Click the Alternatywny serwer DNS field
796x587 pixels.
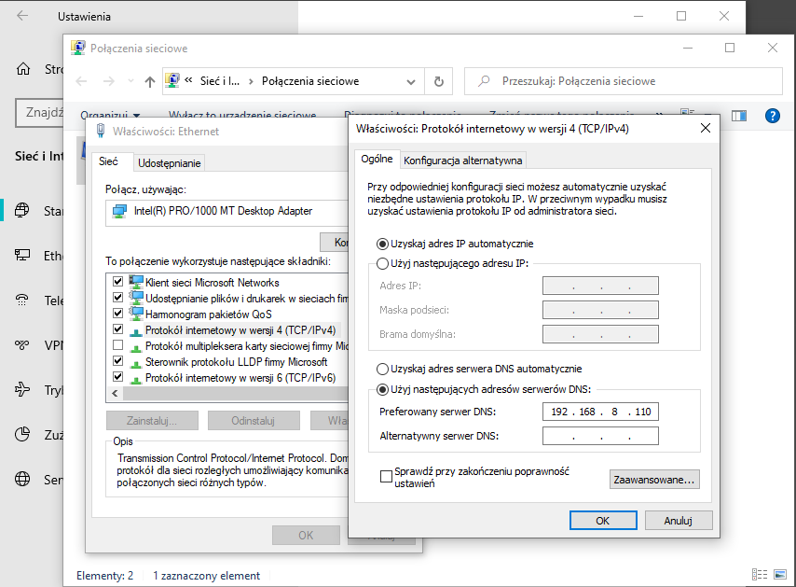coord(600,436)
